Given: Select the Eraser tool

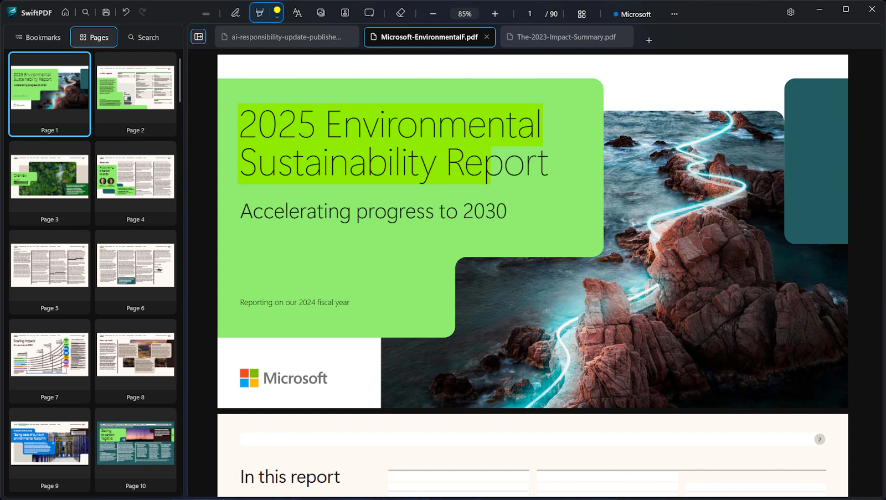Looking at the screenshot, I should pyautogui.click(x=400, y=12).
